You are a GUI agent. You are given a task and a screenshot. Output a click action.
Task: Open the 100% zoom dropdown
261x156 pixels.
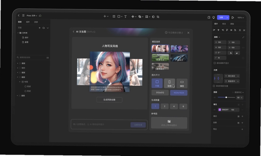(240, 18)
